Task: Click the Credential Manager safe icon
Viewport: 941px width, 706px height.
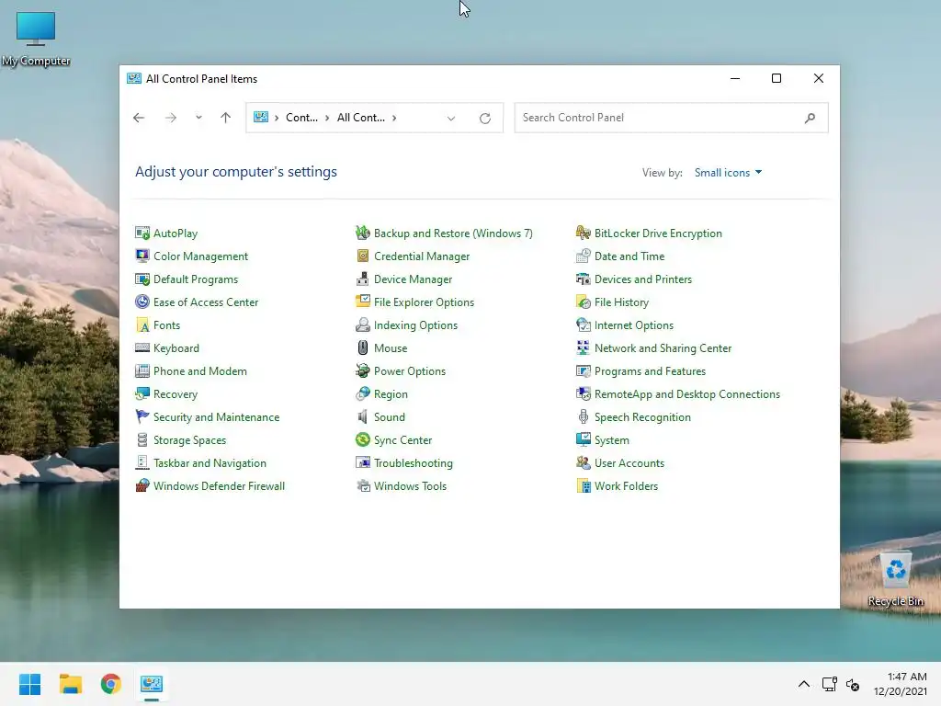Action: pos(362,256)
